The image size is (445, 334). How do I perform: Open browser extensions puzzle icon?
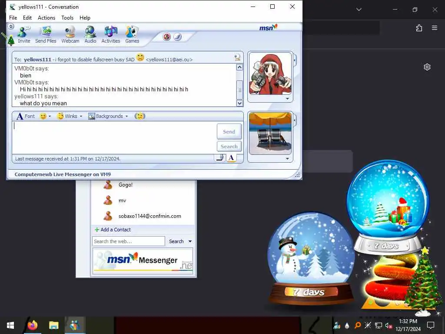coord(419,28)
